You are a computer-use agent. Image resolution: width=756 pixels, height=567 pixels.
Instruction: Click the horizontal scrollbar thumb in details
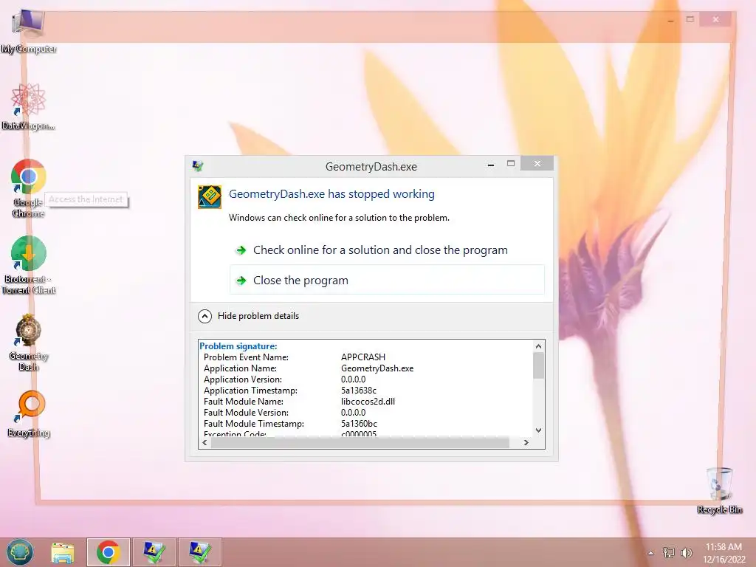click(360, 442)
